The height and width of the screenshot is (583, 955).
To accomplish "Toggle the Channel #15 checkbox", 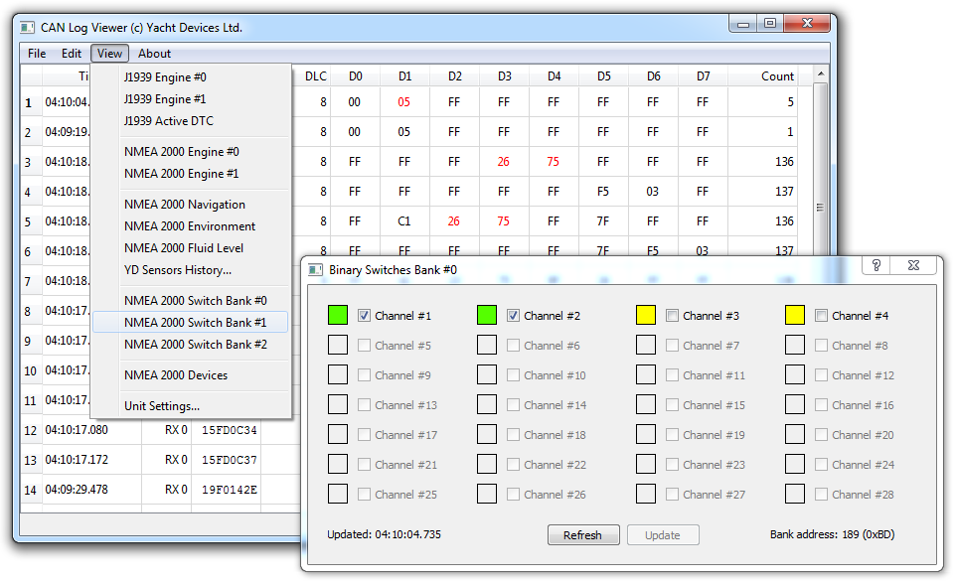I will pos(673,404).
